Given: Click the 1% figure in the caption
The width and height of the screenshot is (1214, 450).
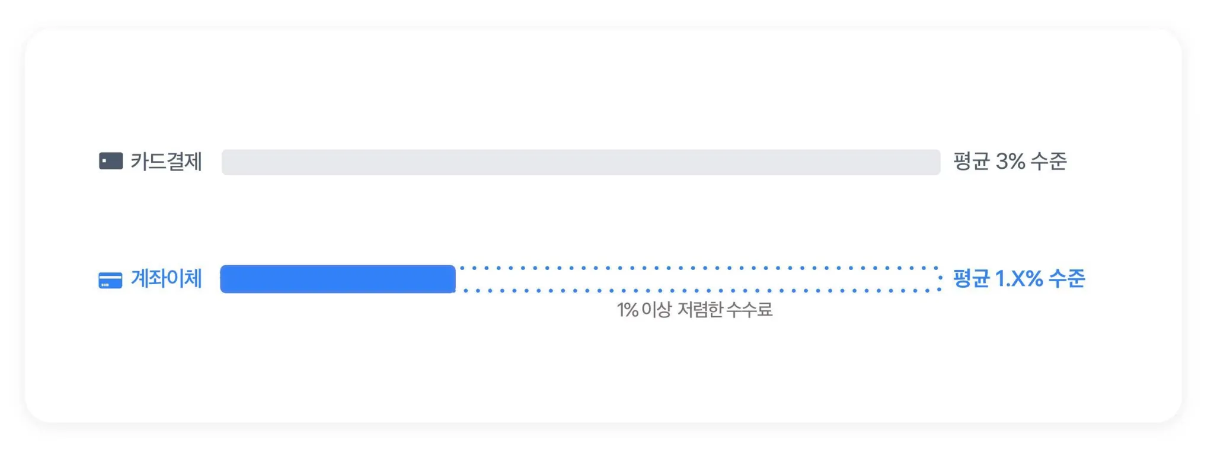Looking at the screenshot, I should [627, 310].
